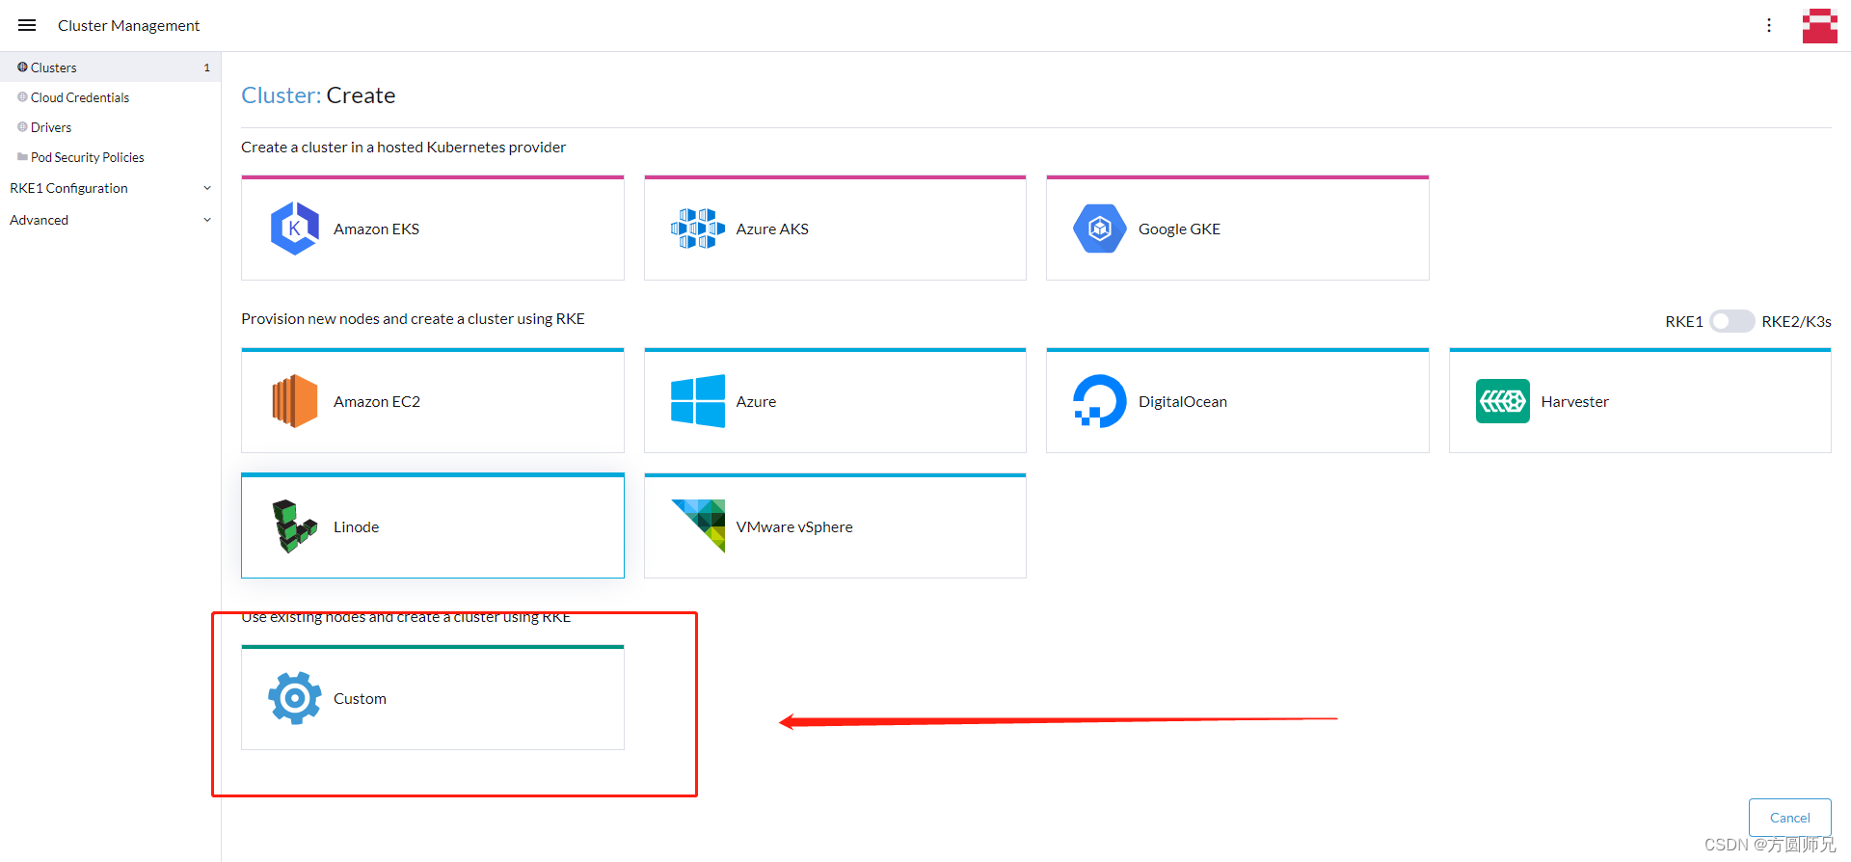This screenshot has height=862, width=1851.
Task: Open Drivers in the sidebar
Action: (110, 127)
